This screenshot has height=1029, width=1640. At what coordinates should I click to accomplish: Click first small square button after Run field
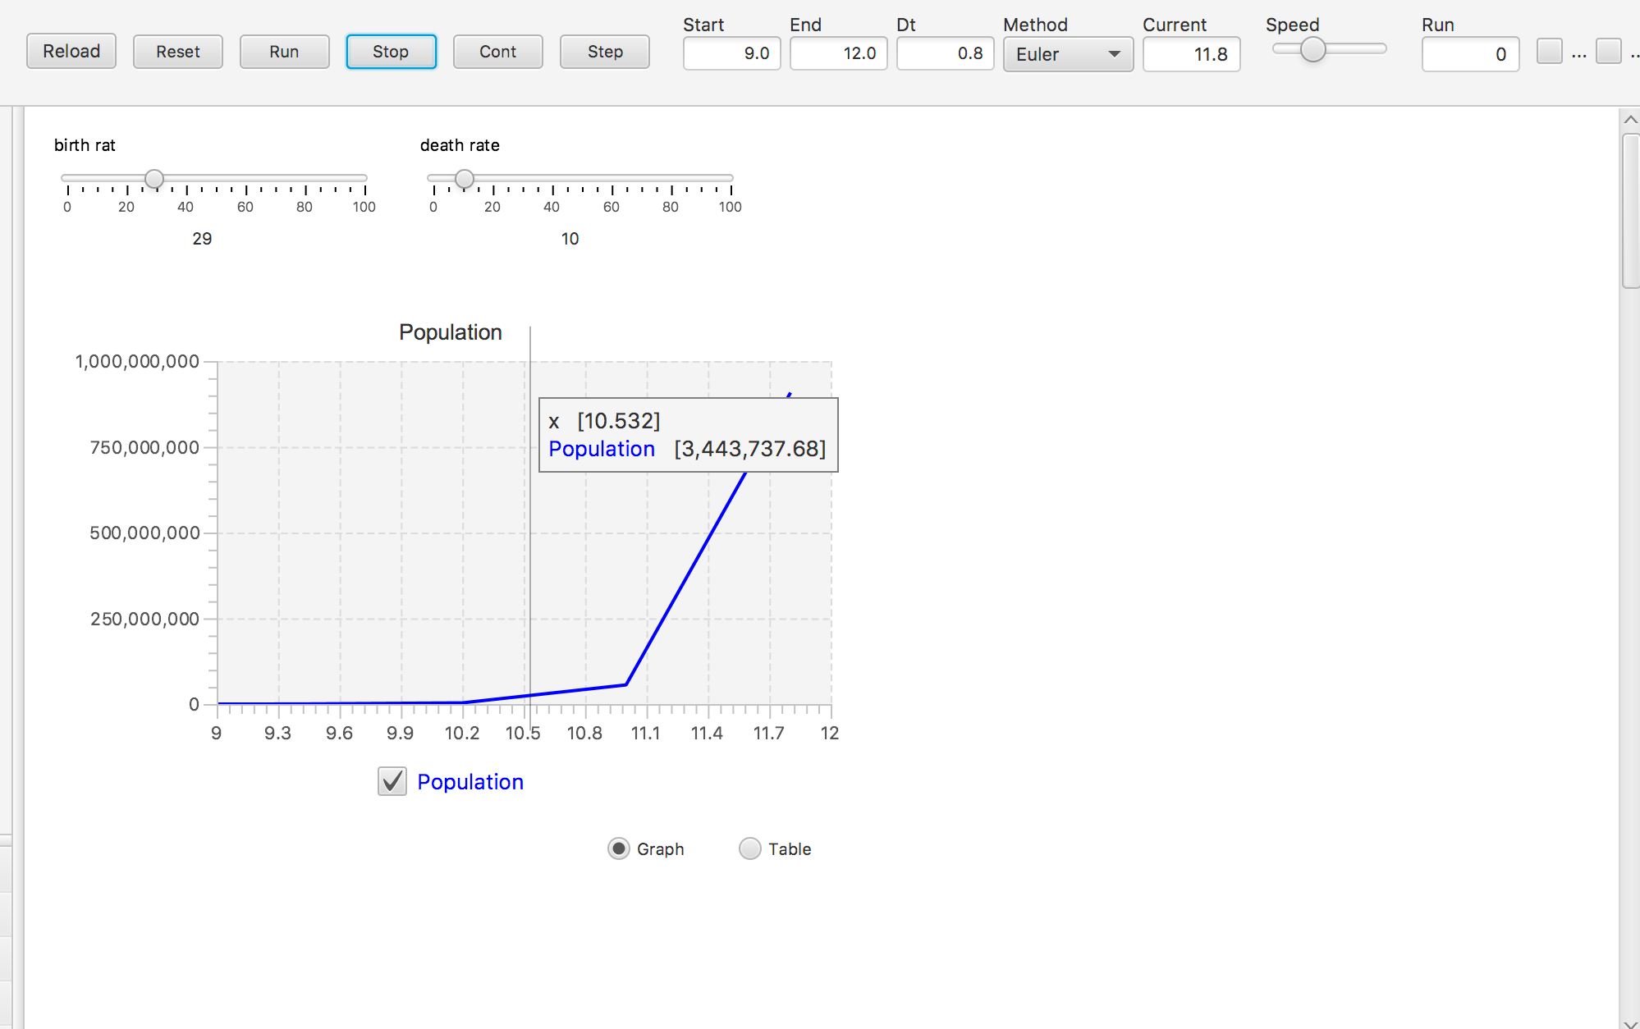1549,52
